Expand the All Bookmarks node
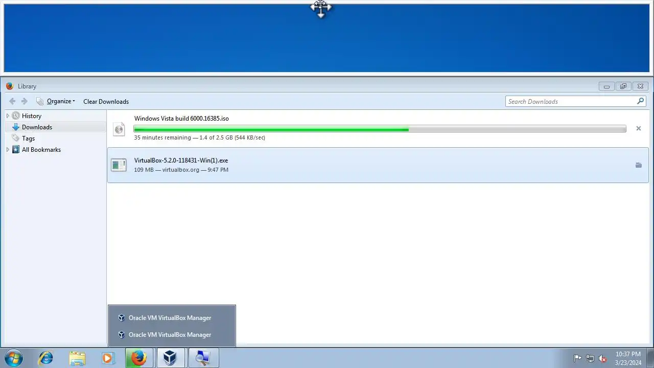The width and height of the screenshot is (654, 368). click(8, 150)
